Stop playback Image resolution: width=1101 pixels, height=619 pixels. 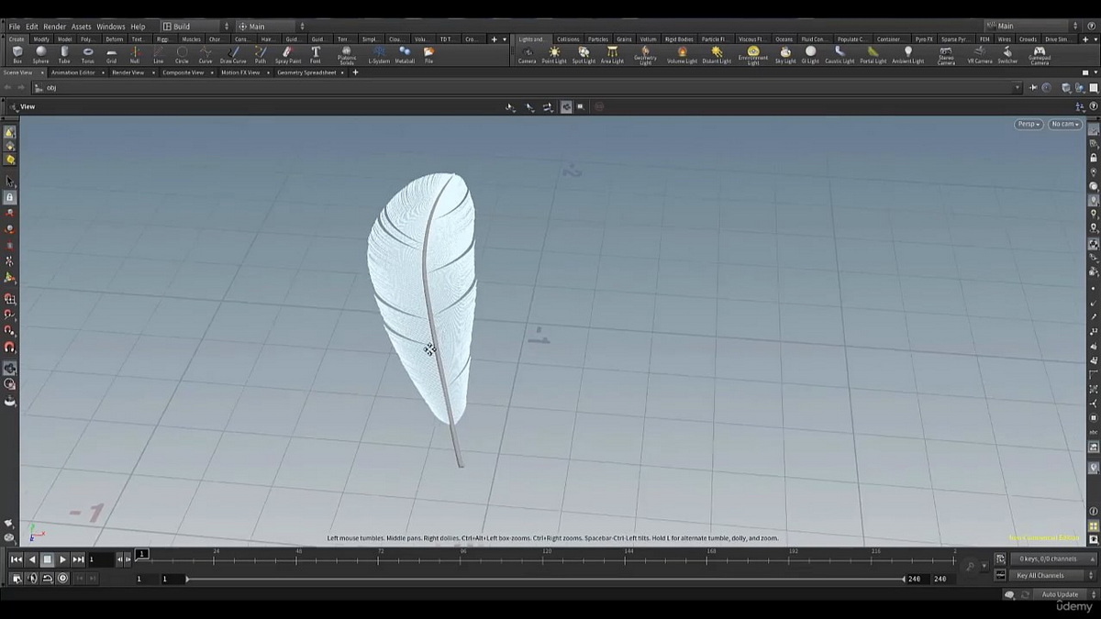coord(48,559)
